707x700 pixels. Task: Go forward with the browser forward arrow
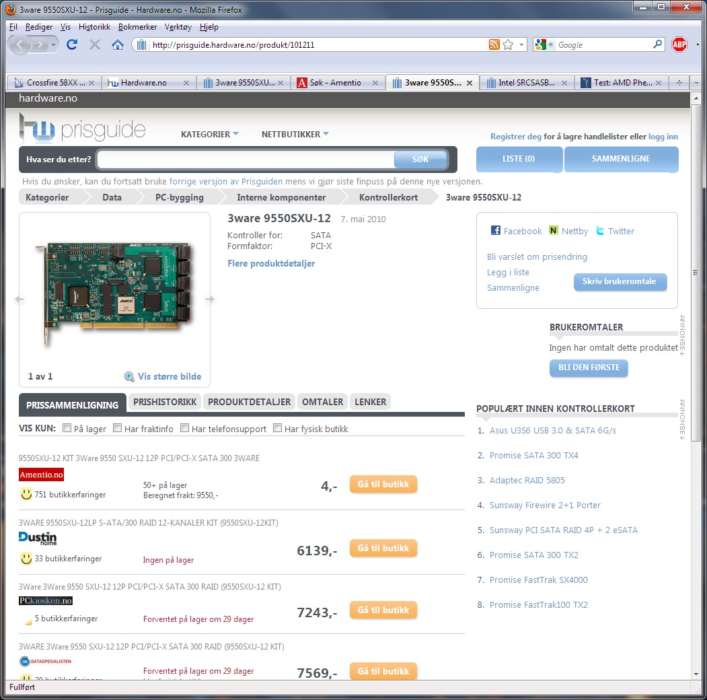point(40,44)
